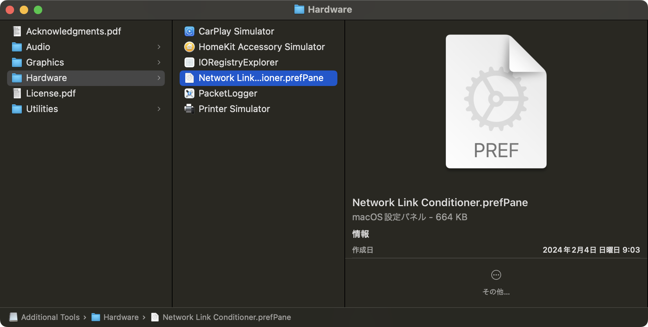Screen dimensions: 648x327
Task: Click the Graphics folder icon
Action: click(17, 62)
